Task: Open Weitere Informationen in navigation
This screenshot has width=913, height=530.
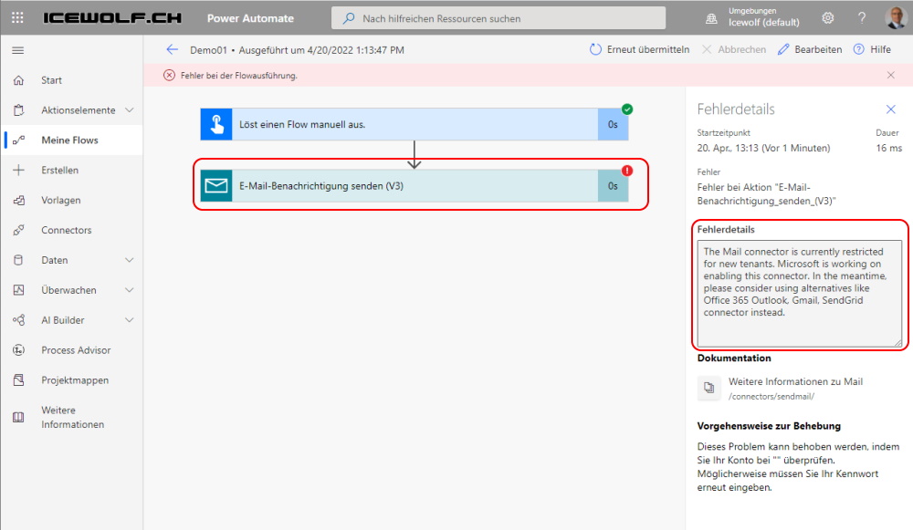Action: 71,417
